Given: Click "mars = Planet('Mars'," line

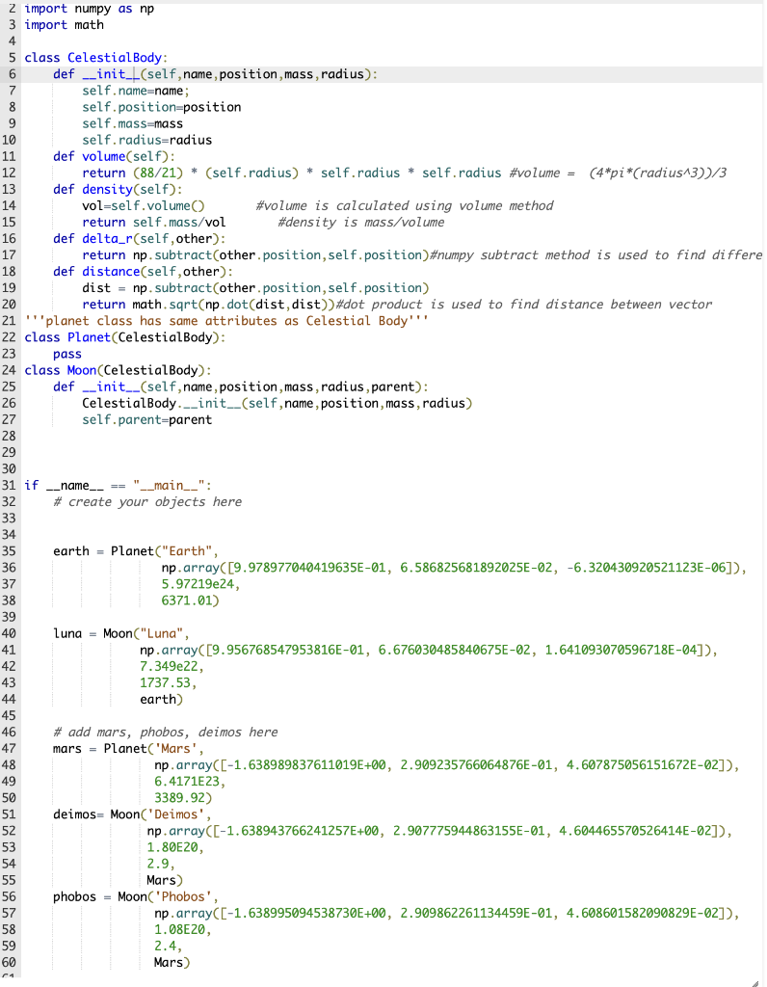Looking at the screenshot, I should tap(128, 748).
